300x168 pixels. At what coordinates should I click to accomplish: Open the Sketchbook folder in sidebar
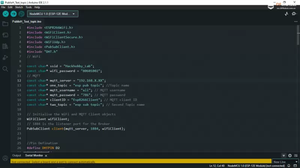[5, 24]
